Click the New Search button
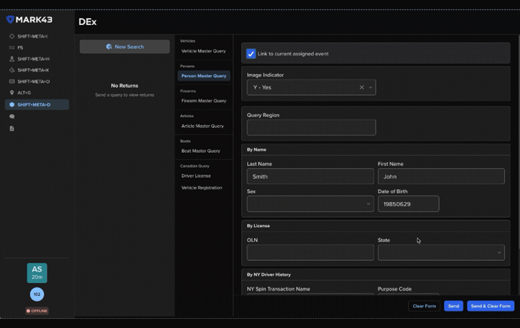The width and height of the screenshot is (520, 328). (125, 47)
